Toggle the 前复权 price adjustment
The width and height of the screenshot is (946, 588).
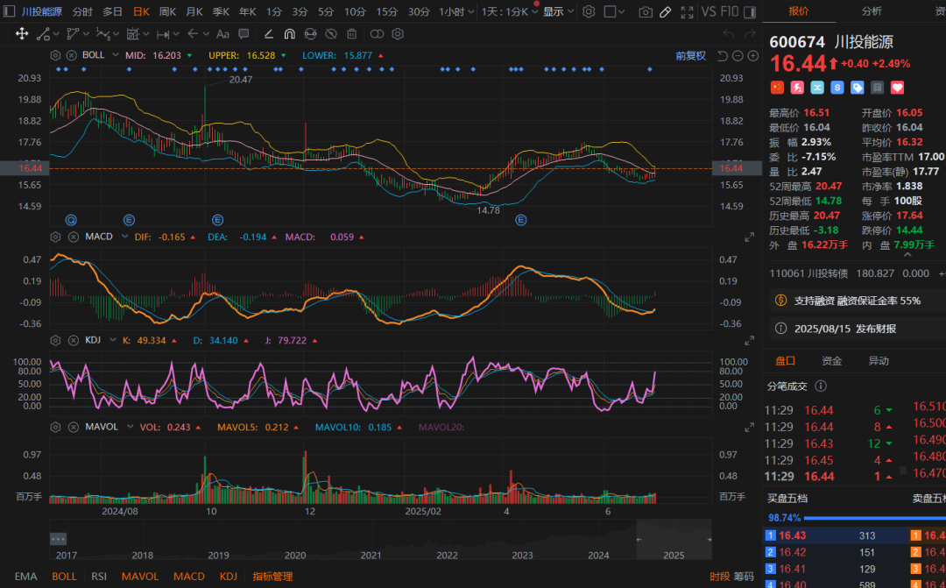coord(691,56)
